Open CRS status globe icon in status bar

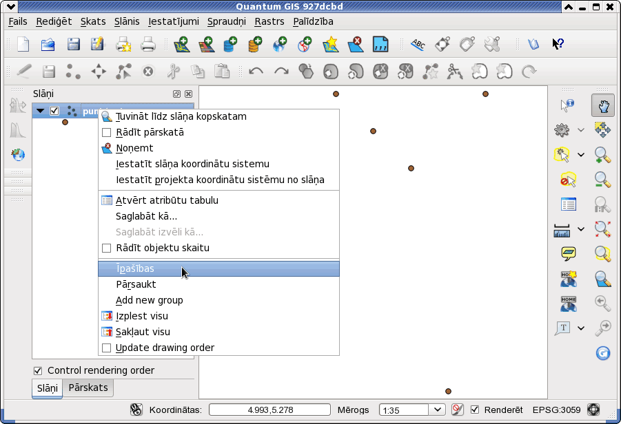tap(593, 410)
